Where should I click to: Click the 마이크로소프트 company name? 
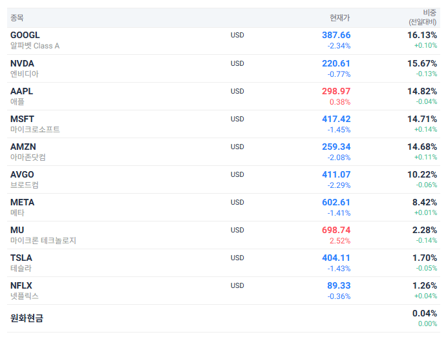[35, 129]
